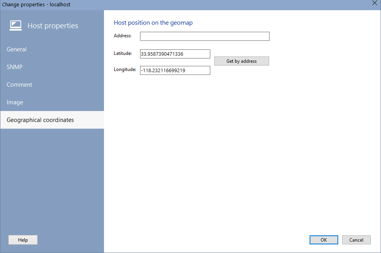
Task: Select the Geographical coordinates section
Action: (x=40, y=120)
